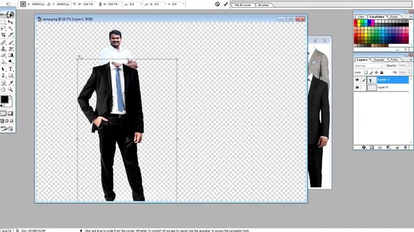Select the Pen tool
Image resolution: width=414 pixels, height=232 pixels.
point(3,75)
